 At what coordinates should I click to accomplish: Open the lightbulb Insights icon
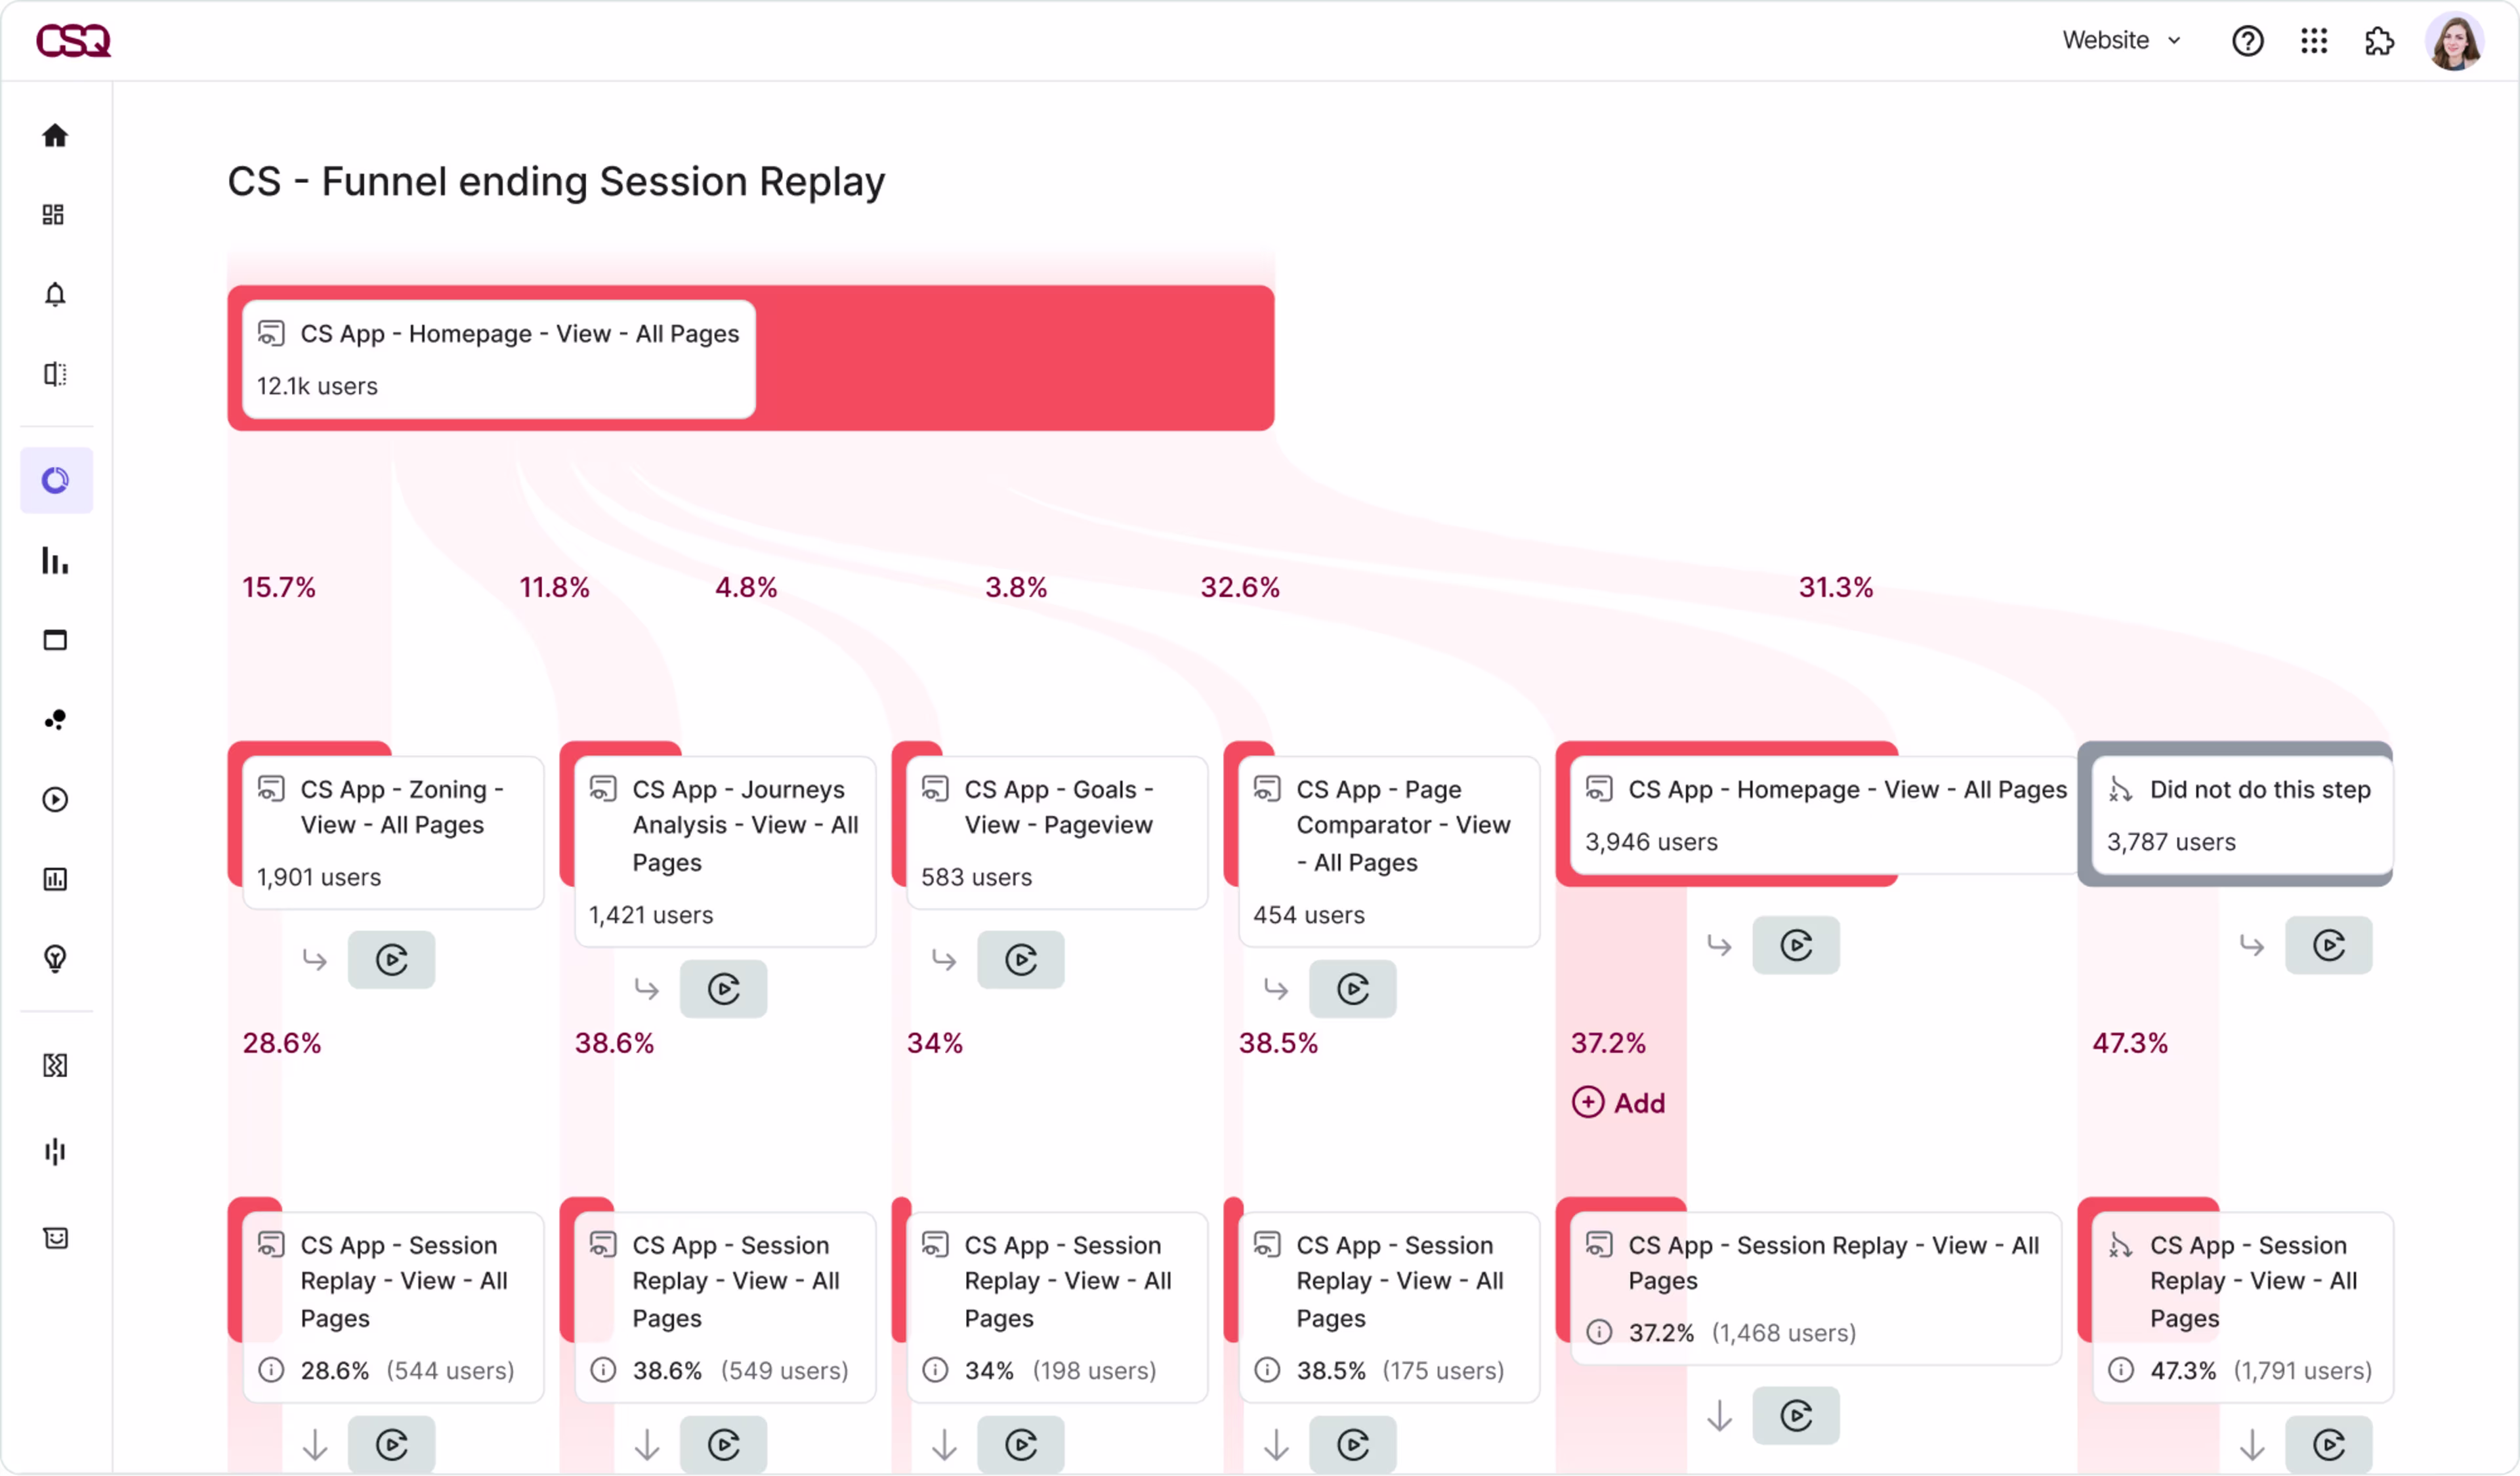click(x=56, y=959)
